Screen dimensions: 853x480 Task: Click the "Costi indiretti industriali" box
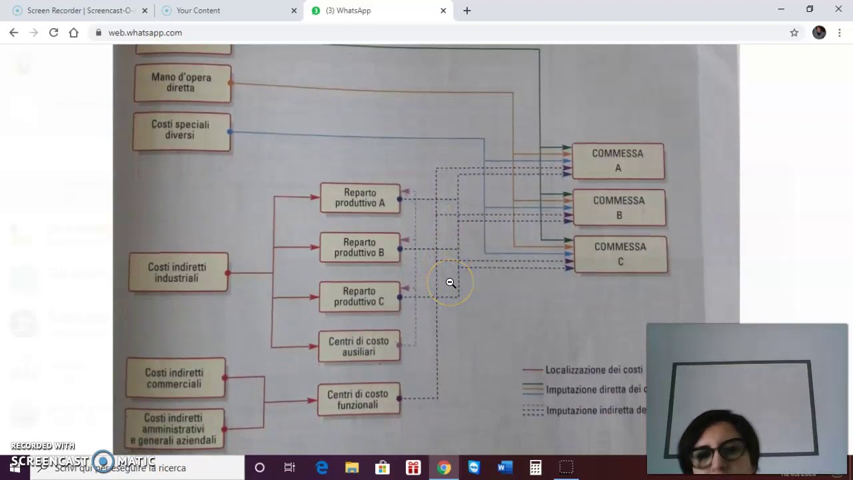177,272
